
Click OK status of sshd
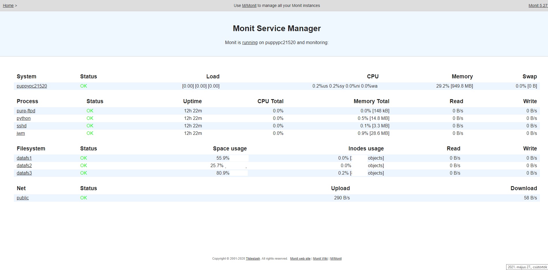90,126
